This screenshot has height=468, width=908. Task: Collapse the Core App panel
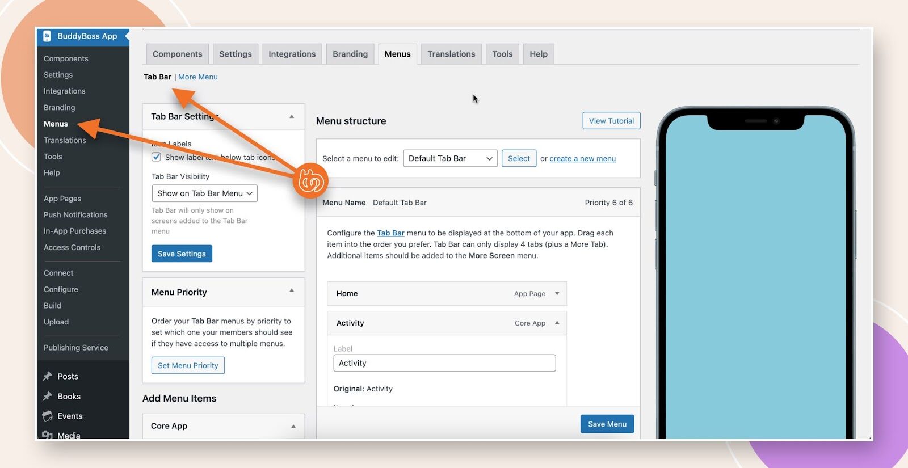click(293, 426)
